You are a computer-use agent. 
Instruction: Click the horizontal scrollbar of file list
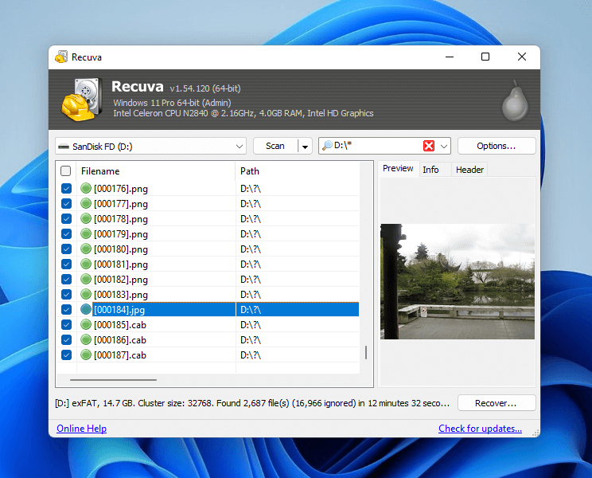click(113, 380)
